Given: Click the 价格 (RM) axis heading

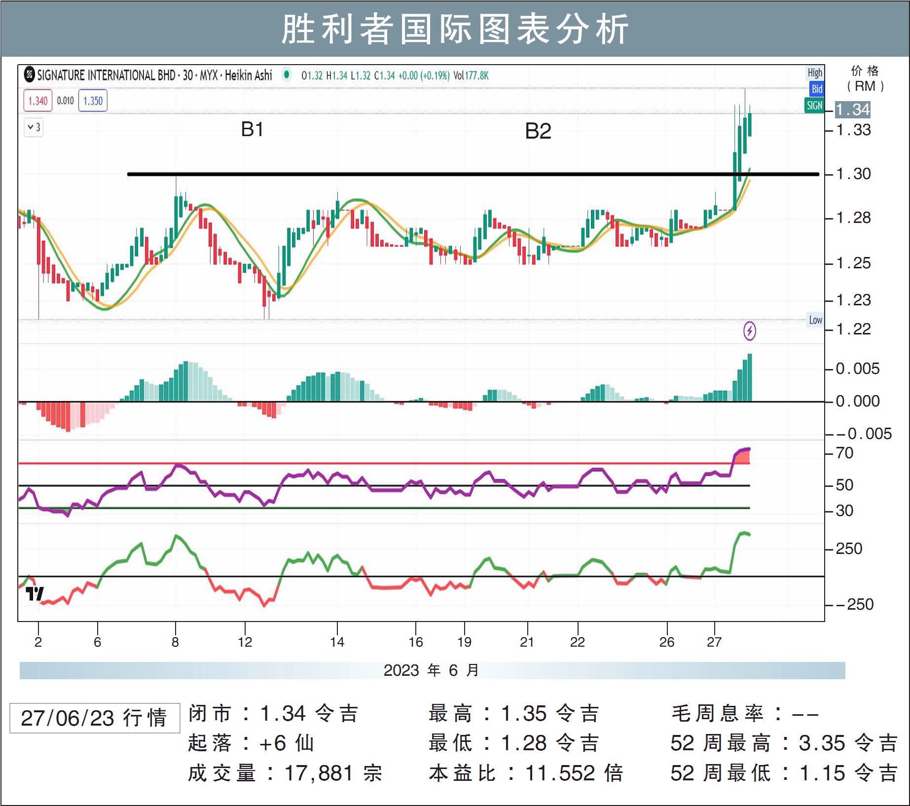Looking at the screenshot, I should [865, 79].
